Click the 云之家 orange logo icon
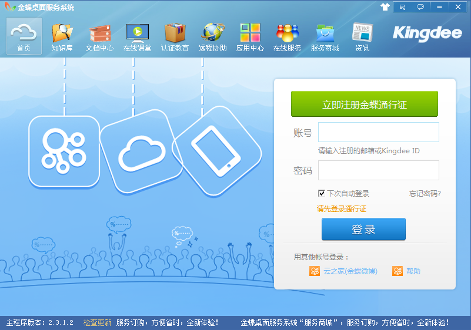This screenshot has width=471, height=330. click(x=315, y=271)
